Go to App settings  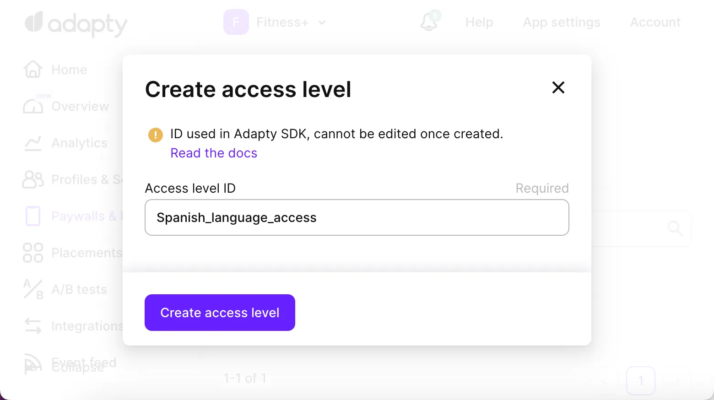click(562, 22)
